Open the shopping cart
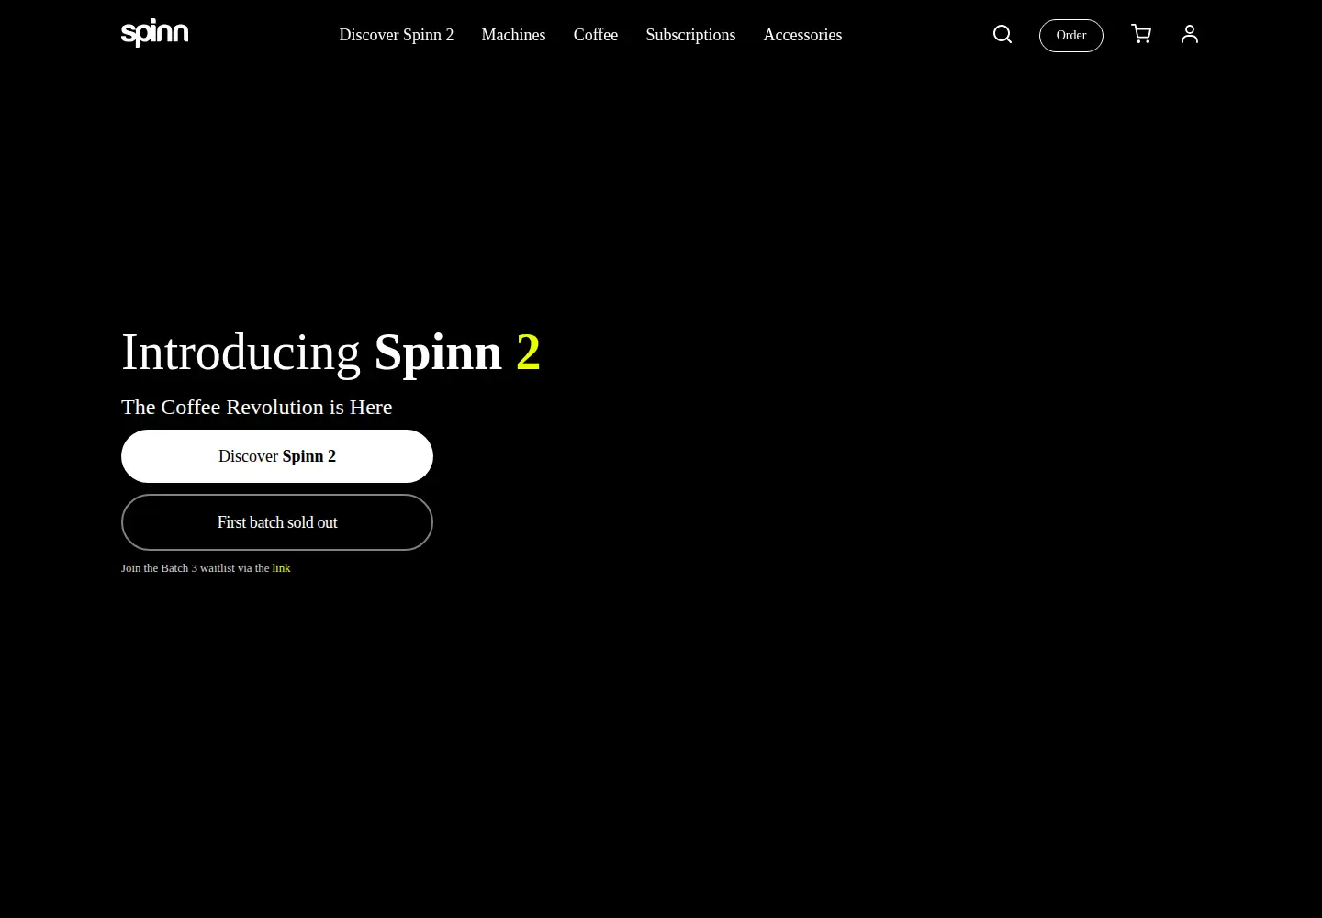This screenshot has height=918, width=1322. coord(1141,35)
